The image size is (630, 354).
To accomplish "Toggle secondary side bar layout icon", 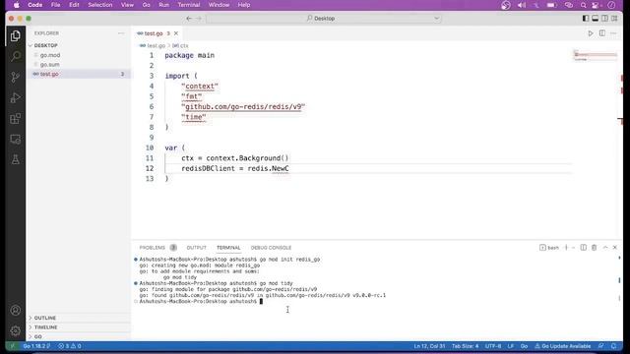I will (604, 19).
